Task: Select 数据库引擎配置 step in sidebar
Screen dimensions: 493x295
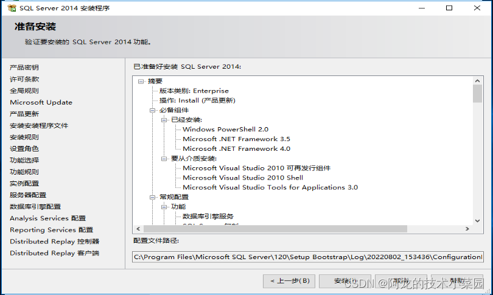Action: (35, 207)
